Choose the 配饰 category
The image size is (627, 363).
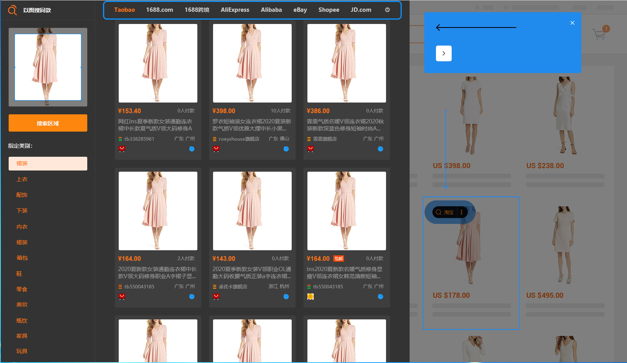coord(22,195)
